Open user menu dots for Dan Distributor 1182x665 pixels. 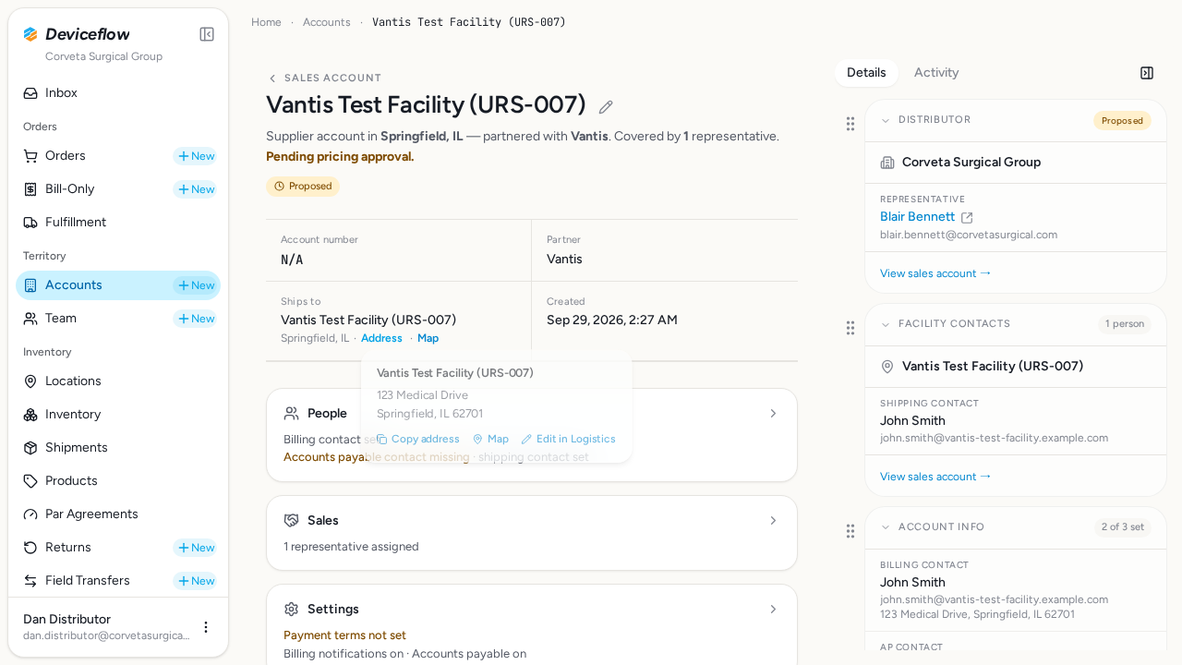point(206,627)
